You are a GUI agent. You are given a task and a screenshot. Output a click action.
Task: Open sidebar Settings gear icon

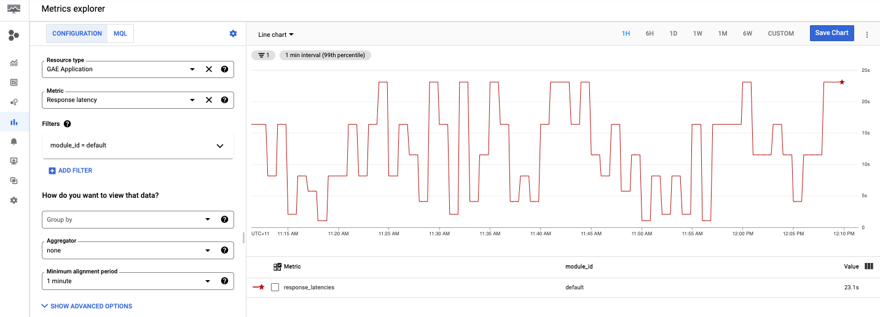coord(14,200)
